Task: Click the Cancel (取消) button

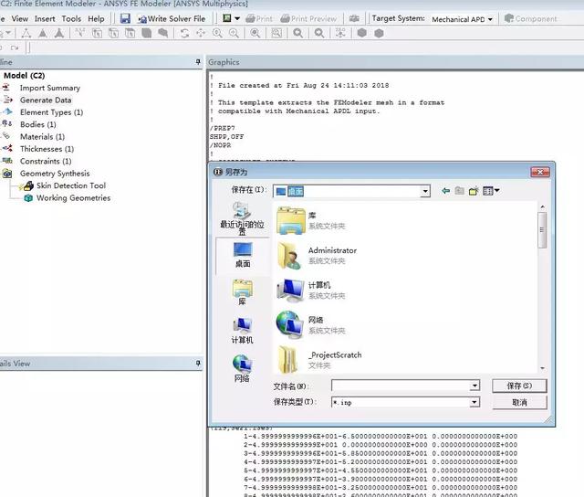Action: click(519, 402)
